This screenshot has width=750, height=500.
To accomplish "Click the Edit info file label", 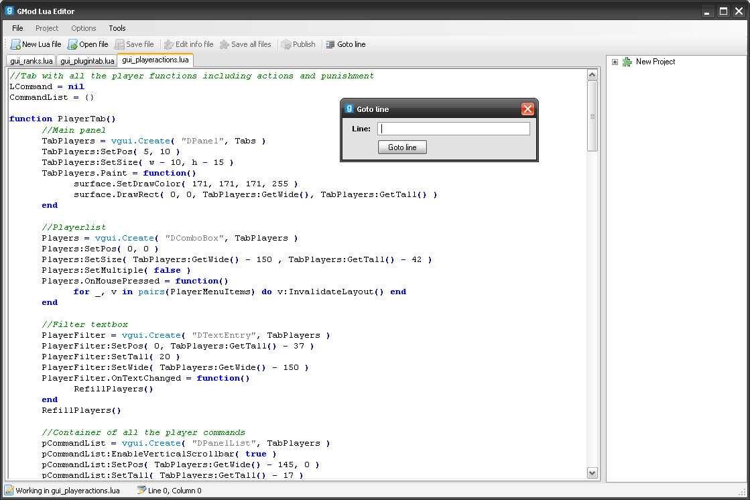I will click(x=194, y=44).
